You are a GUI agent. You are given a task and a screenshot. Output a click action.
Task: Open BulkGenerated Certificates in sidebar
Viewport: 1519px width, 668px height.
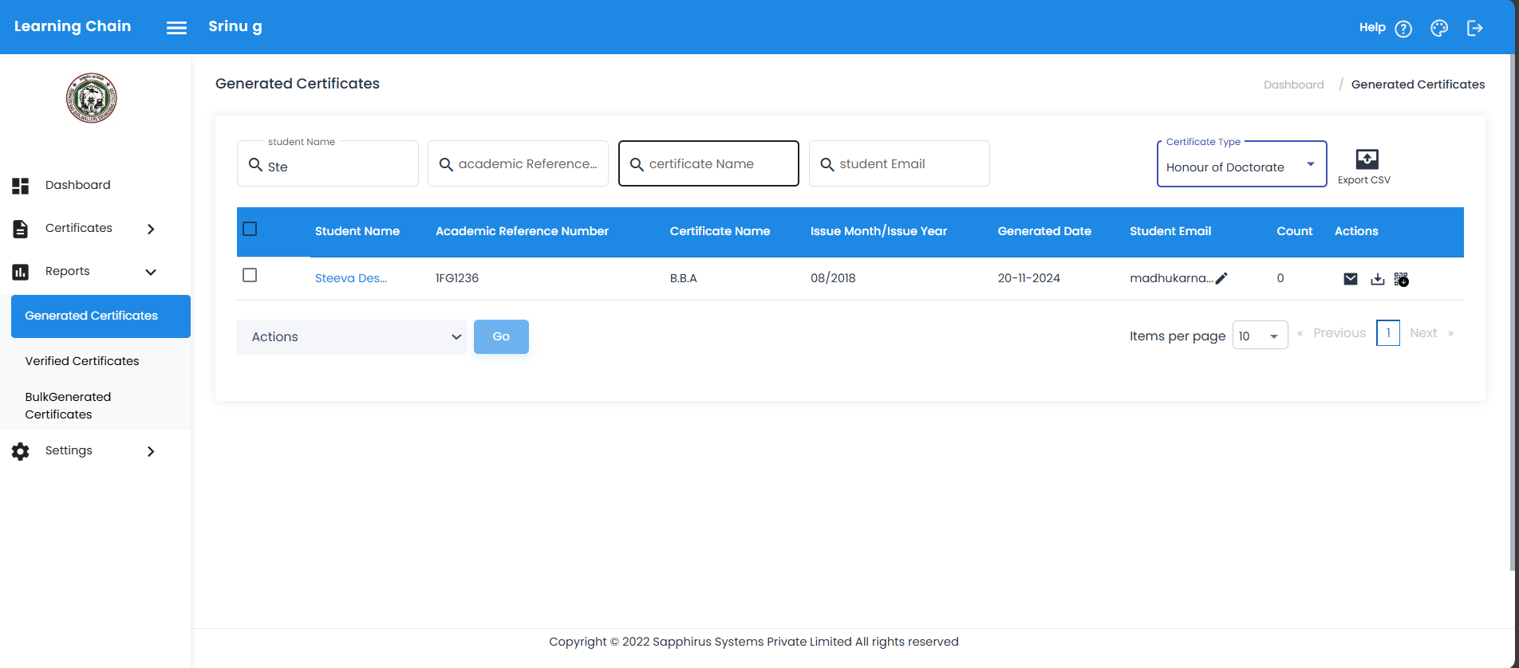pyautogui.click(x=69, y=406)
